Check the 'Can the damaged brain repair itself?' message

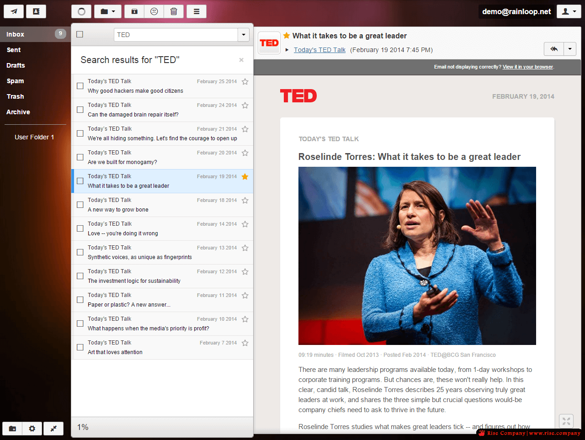pos(80,110)
